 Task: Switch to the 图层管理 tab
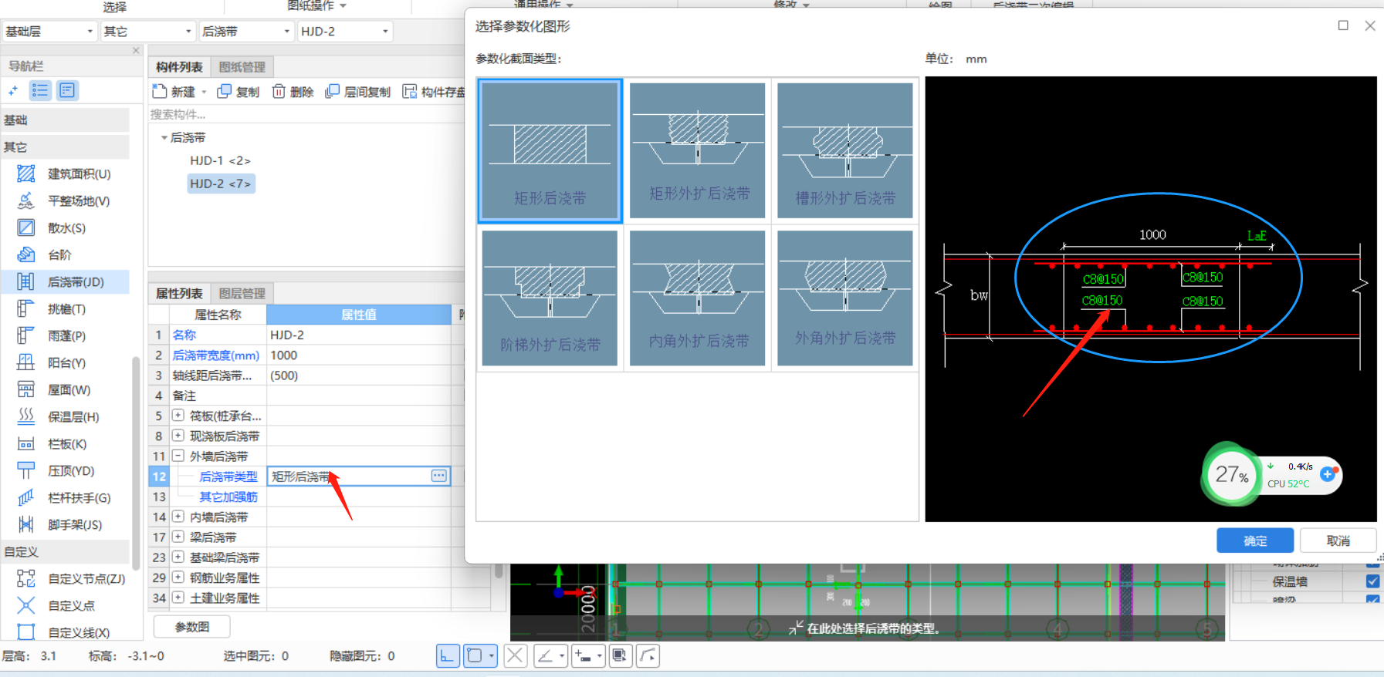[x=242, y=294]
